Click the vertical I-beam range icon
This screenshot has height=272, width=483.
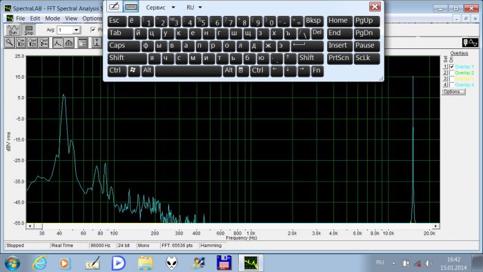click(x=97, y=43)
